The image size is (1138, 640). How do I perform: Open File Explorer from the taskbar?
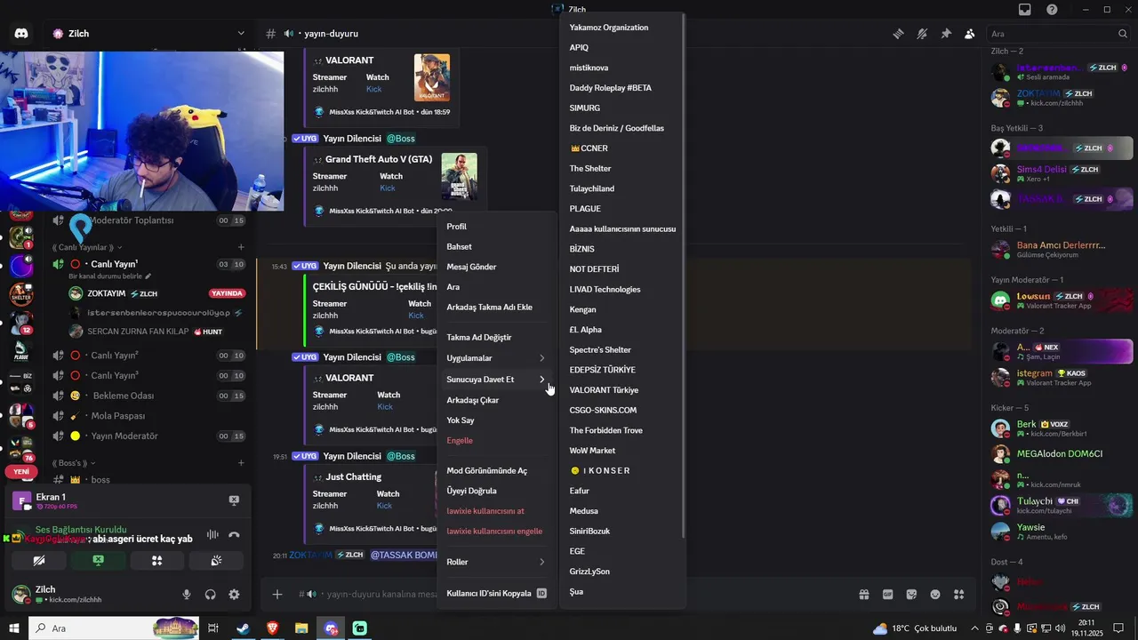[301, 628]
